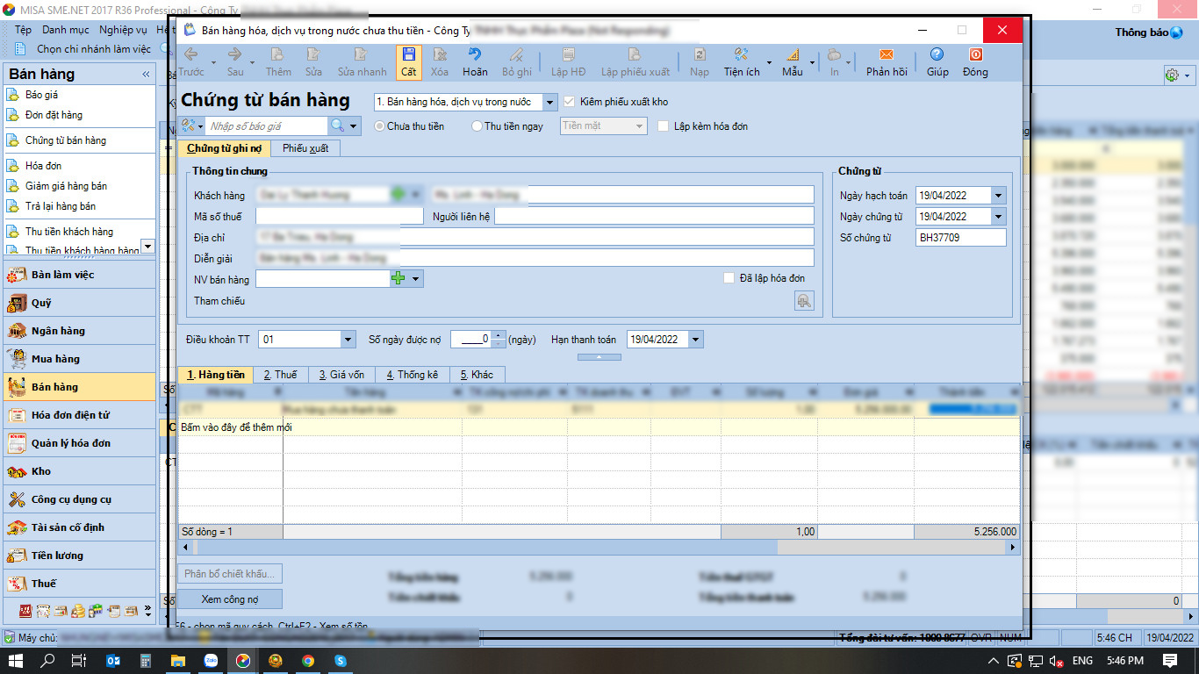Open Trả lại hàng bán entry
1199x674 pixels.
61,206
